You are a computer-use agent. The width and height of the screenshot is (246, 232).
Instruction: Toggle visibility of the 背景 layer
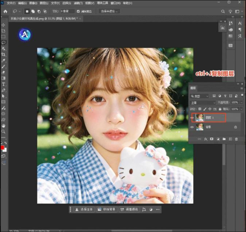pyautogui.click(x=192, y=127)
